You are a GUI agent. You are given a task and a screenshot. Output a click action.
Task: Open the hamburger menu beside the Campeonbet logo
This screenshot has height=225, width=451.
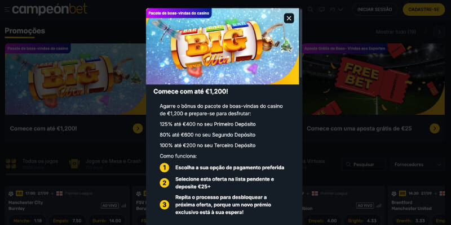tap(7, 10)
